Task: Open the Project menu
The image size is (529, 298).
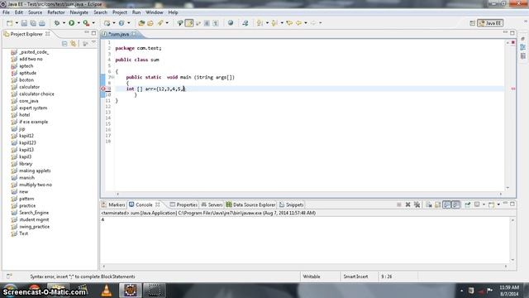Action: [120, 12]
